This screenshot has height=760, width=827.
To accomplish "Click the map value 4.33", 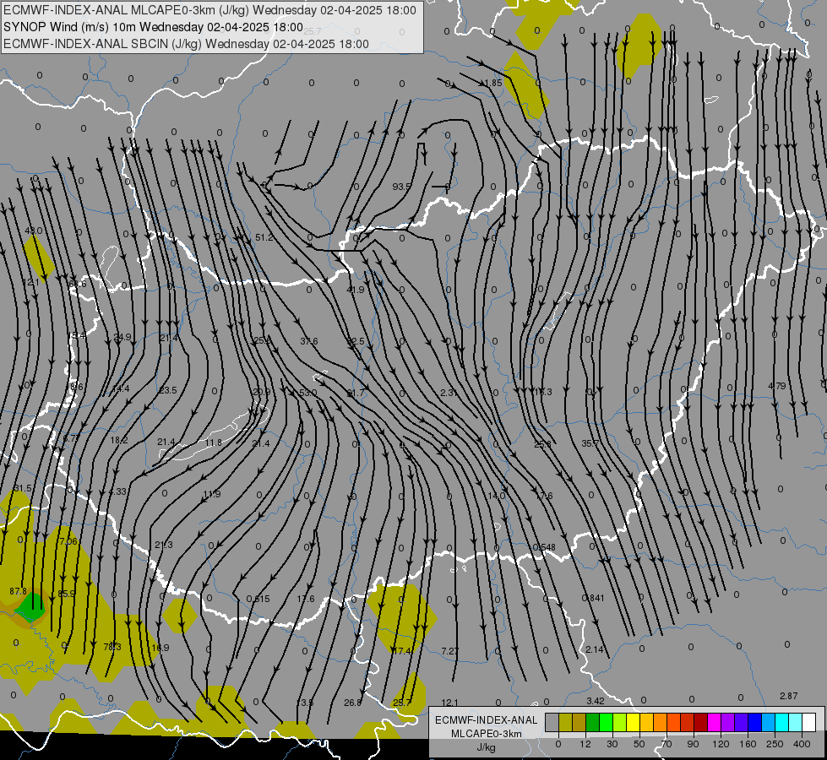I will (117, 491).
